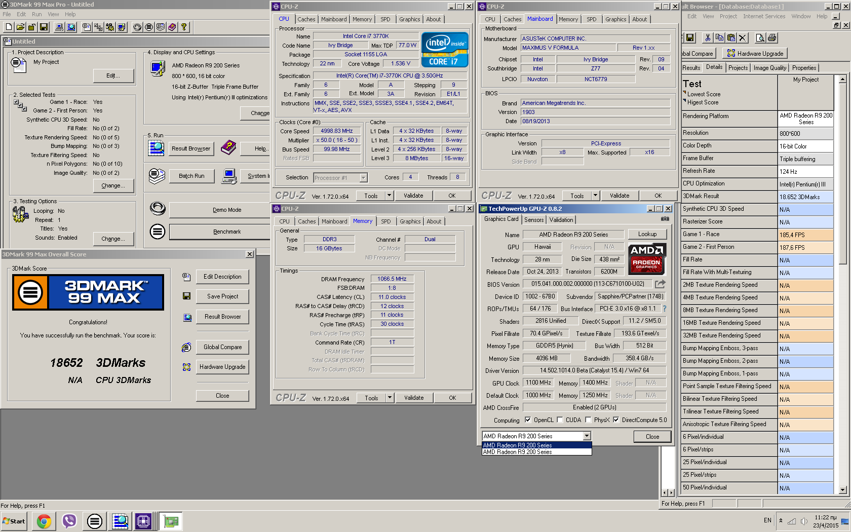
Task: Click the New project icon in 3DMark toolbar
Action: coord(8,27)
